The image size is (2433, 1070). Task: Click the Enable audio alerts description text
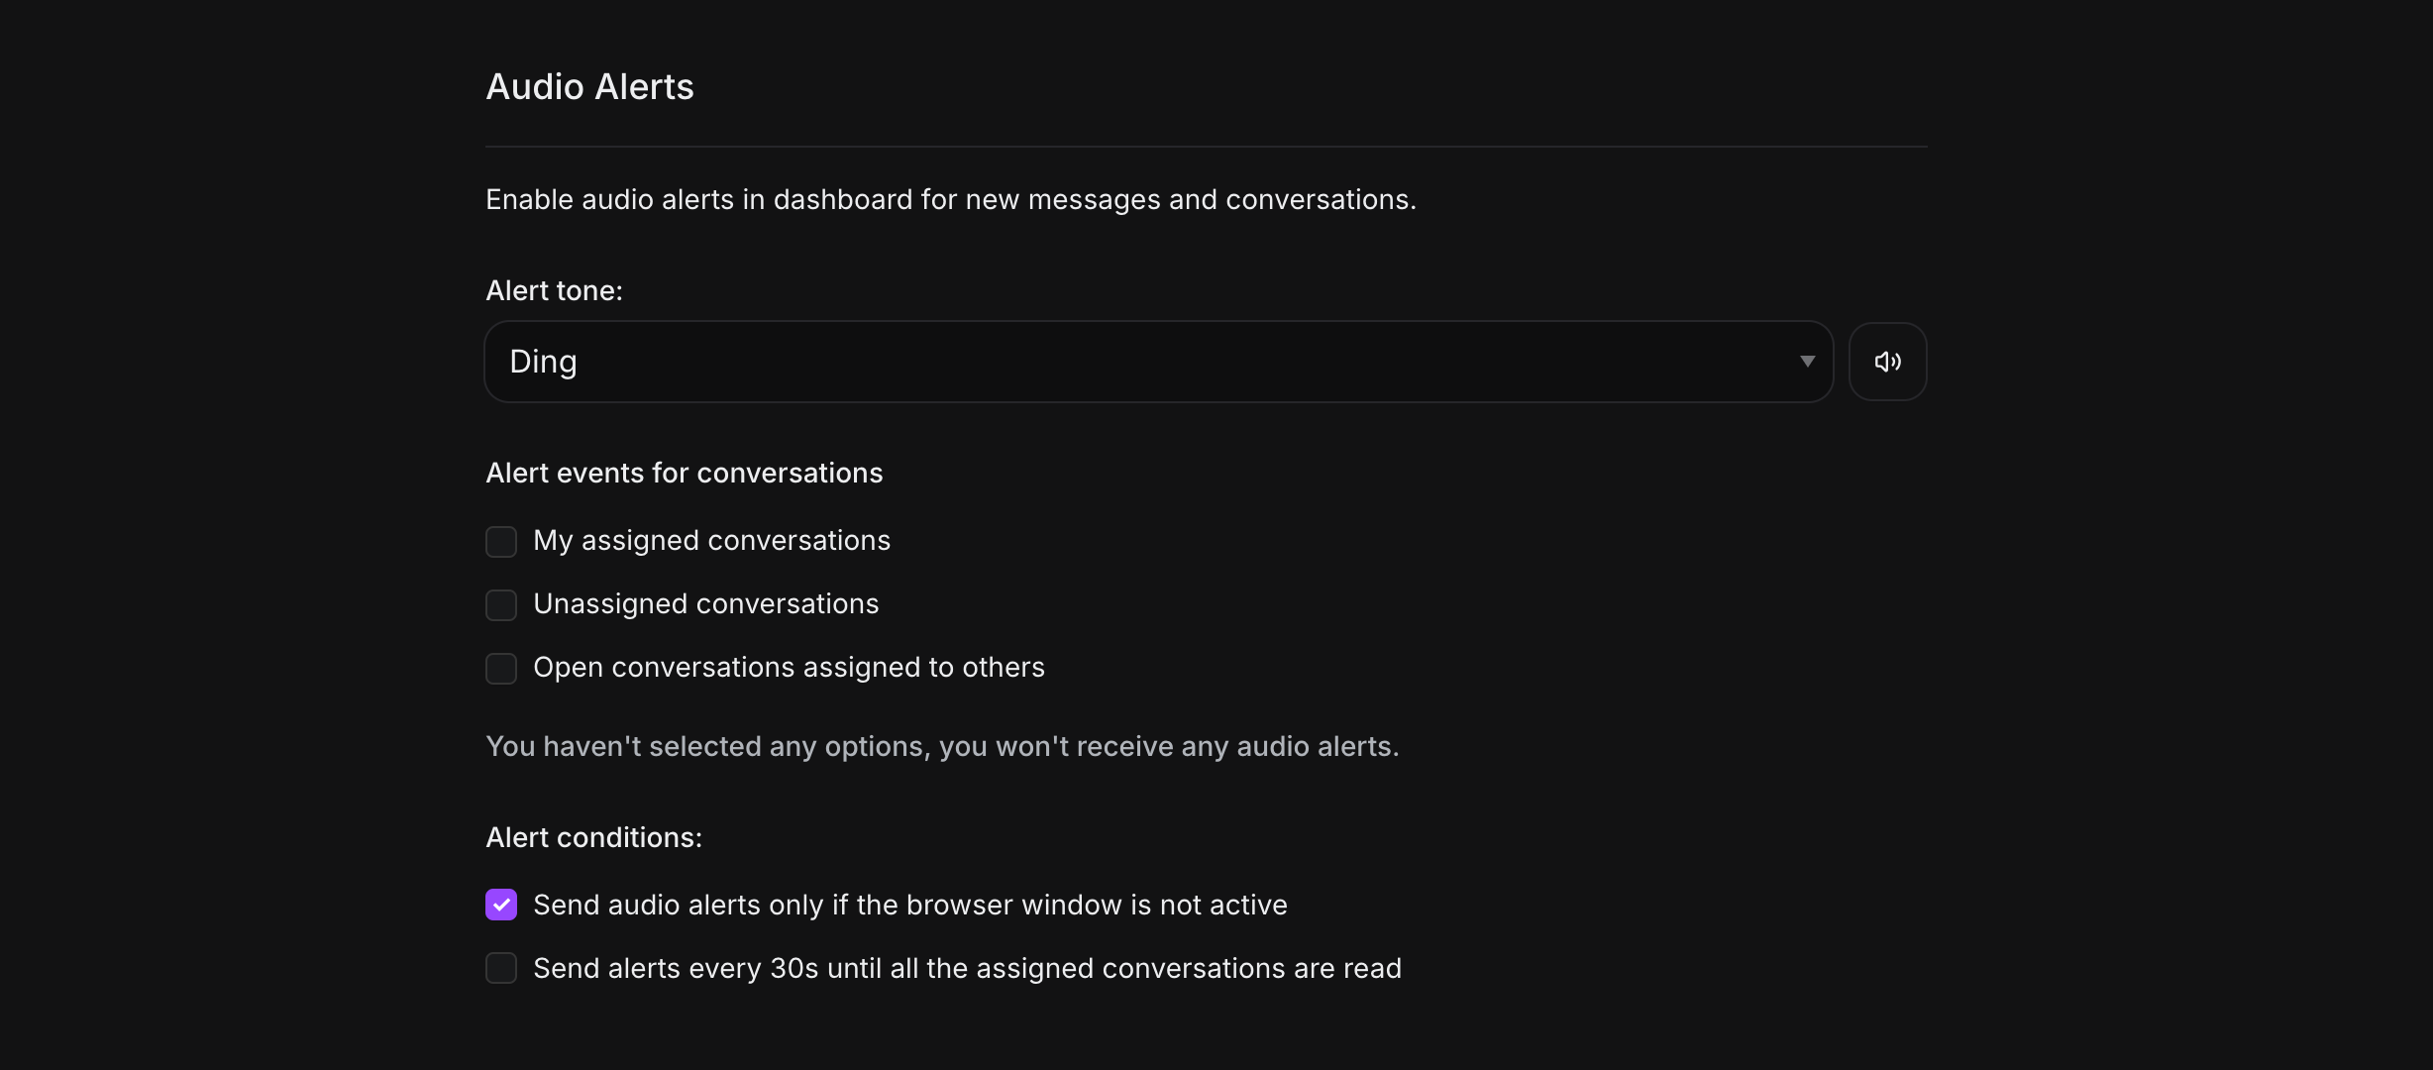[x=950, y=200]
